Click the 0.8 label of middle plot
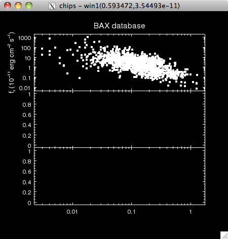This screenshot has width=228, height=239. click(x=27, y=105)
